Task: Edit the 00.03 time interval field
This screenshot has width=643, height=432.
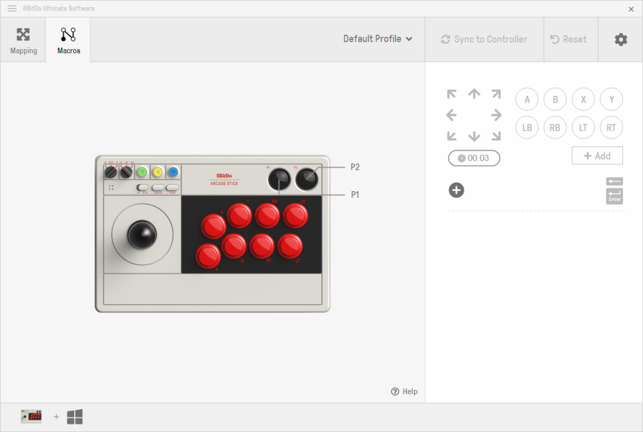Action: coord(474,158)
